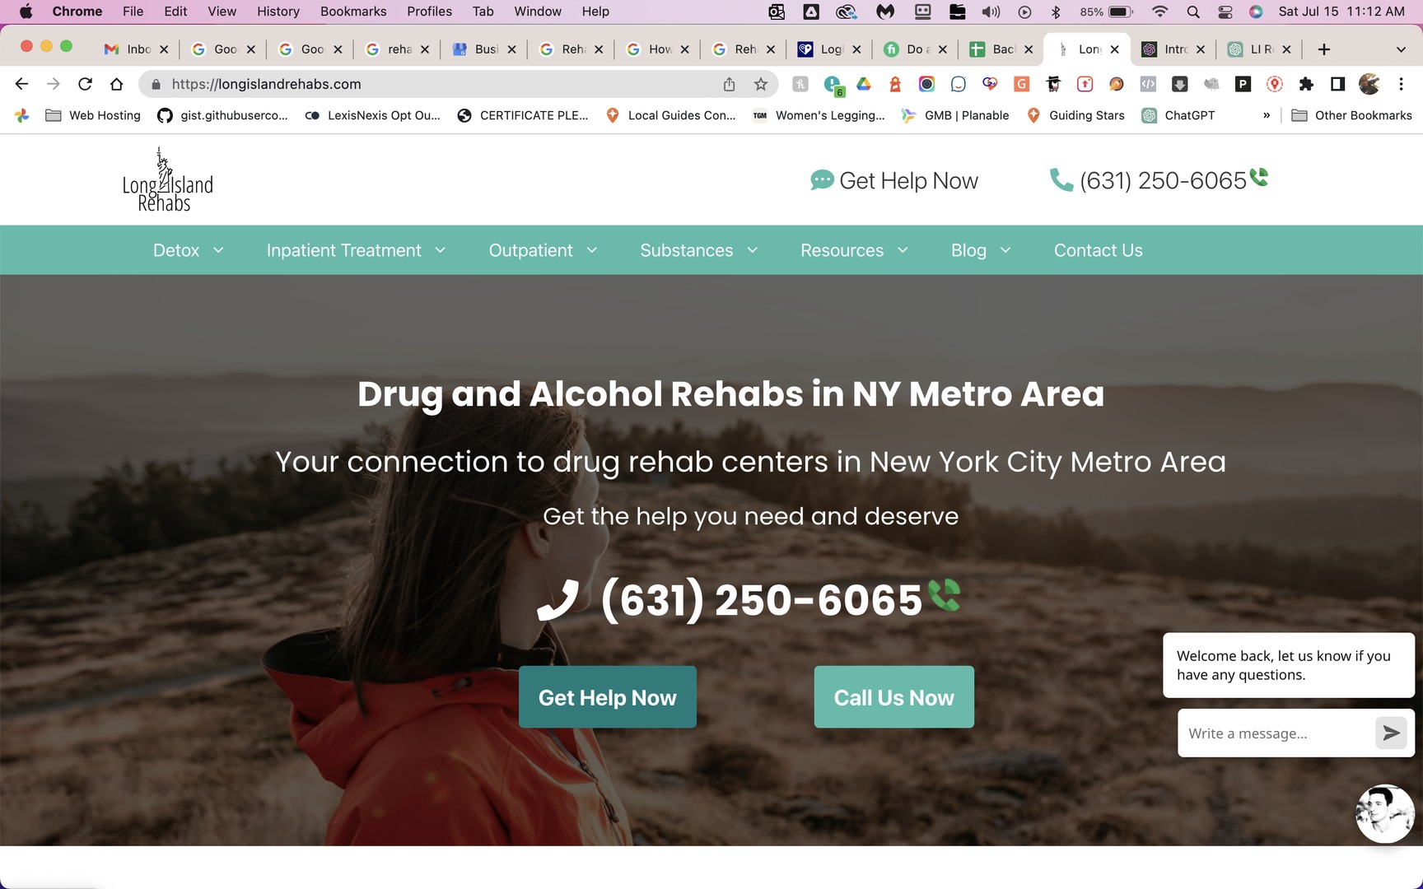Screen dimensions: 1423x889
Task: Open macOS Spotlight search
Action: point(1193,12)
